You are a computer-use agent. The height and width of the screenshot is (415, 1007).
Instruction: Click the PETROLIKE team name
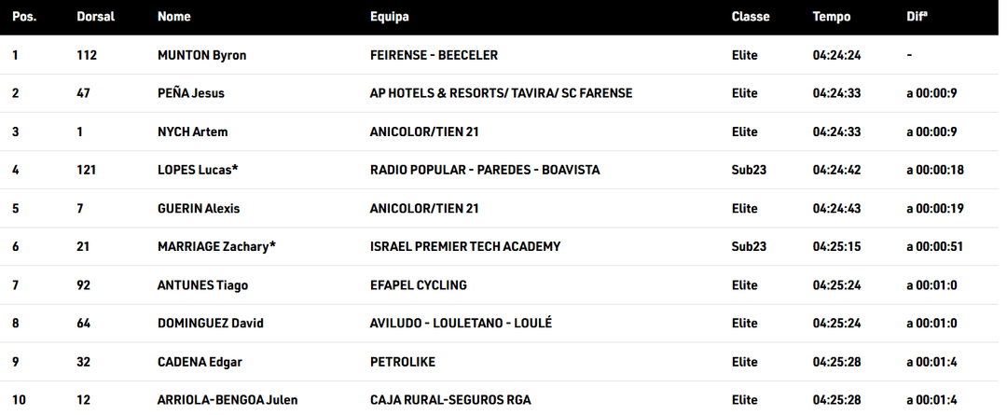(402, 361)
